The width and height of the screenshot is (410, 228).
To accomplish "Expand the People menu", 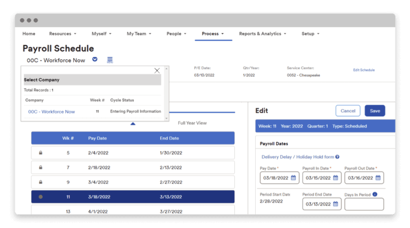I will click(x=176, y=34).
